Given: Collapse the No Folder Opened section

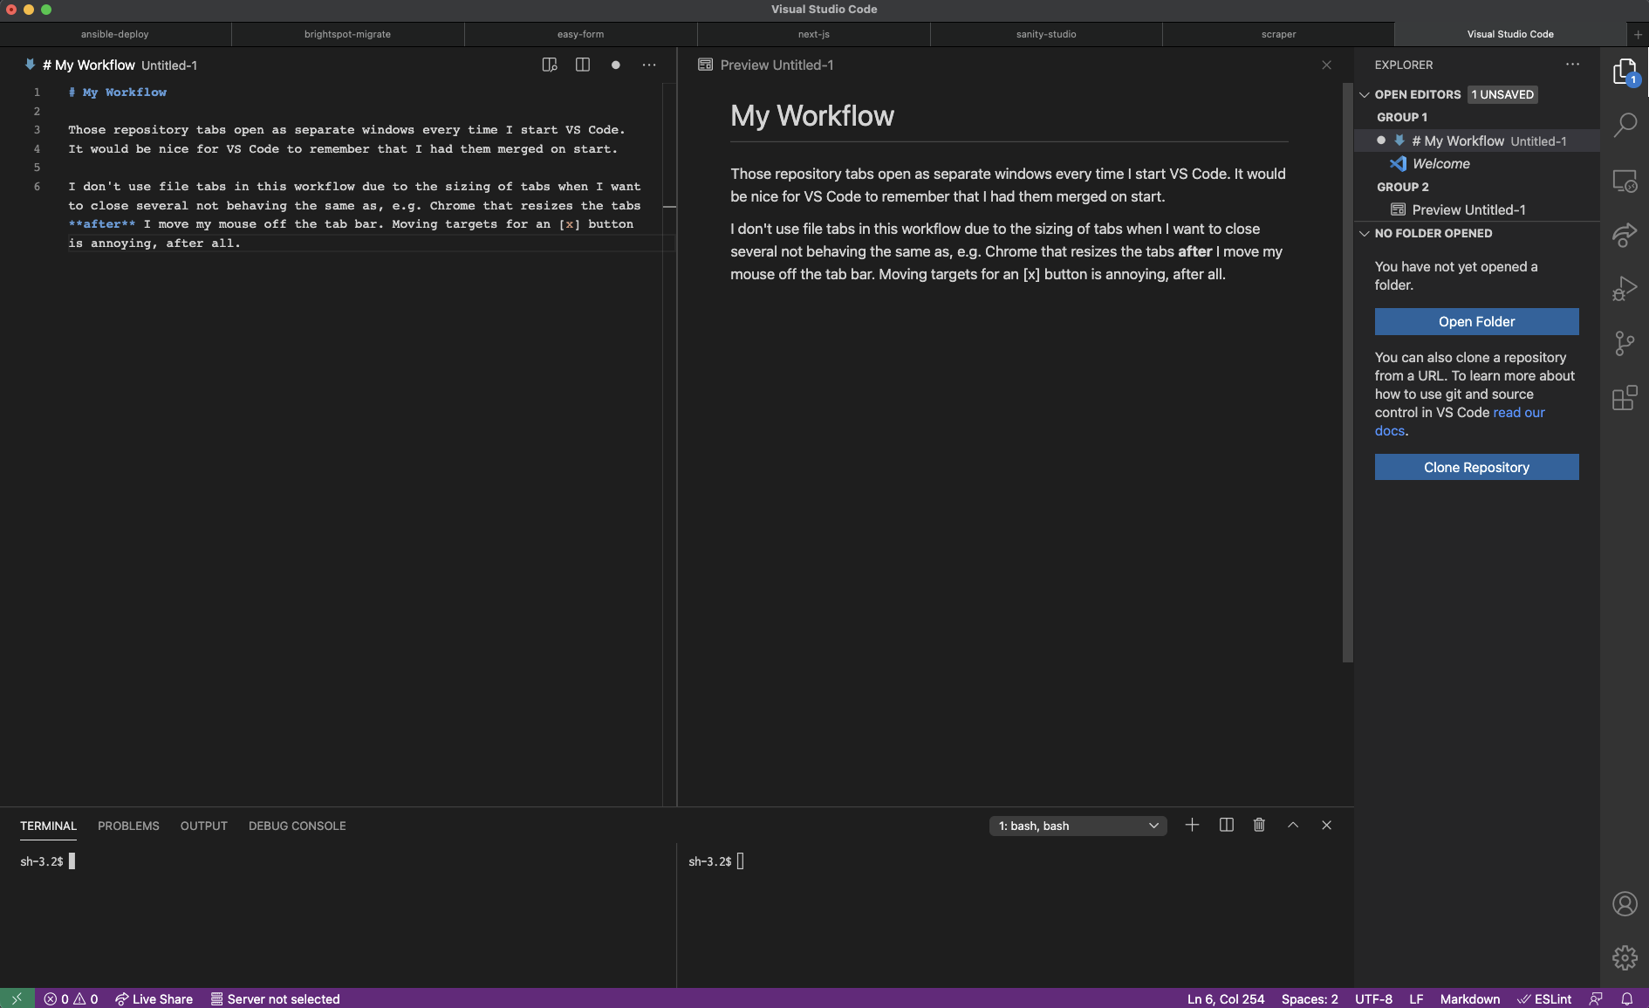Looking at the screenshot, I should (1365, 233).
